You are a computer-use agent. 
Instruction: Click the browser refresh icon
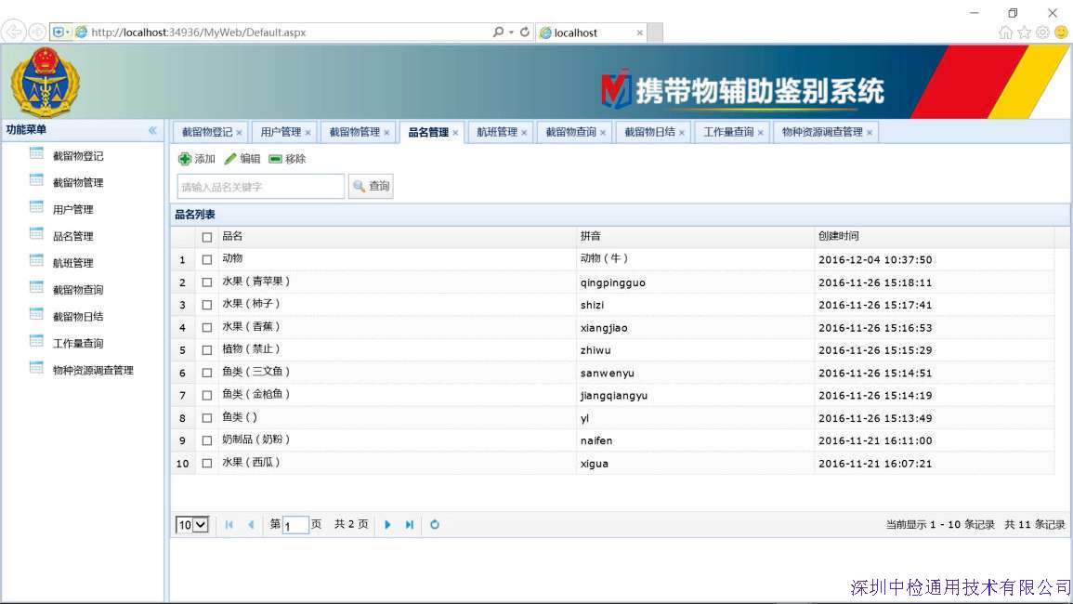(525, 32)
